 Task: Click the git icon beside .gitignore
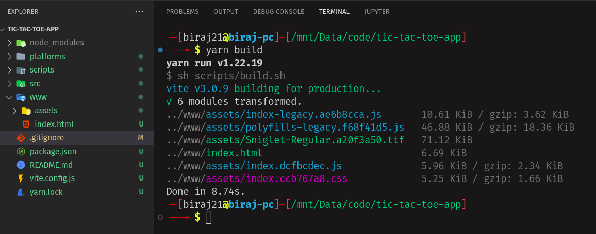[21, 138]
